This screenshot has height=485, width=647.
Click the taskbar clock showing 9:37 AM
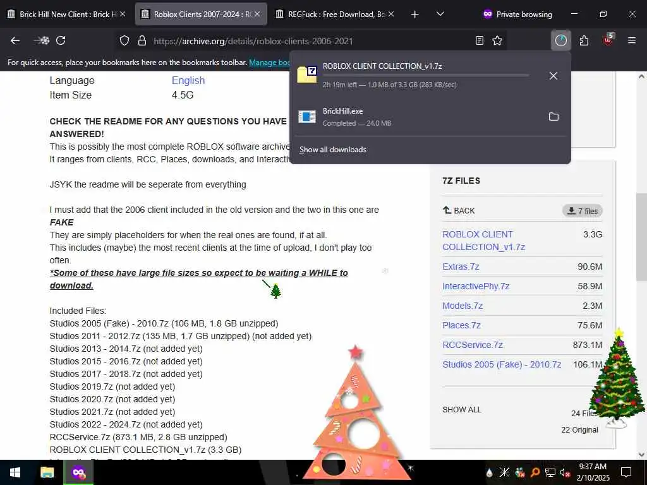point(593,472)
